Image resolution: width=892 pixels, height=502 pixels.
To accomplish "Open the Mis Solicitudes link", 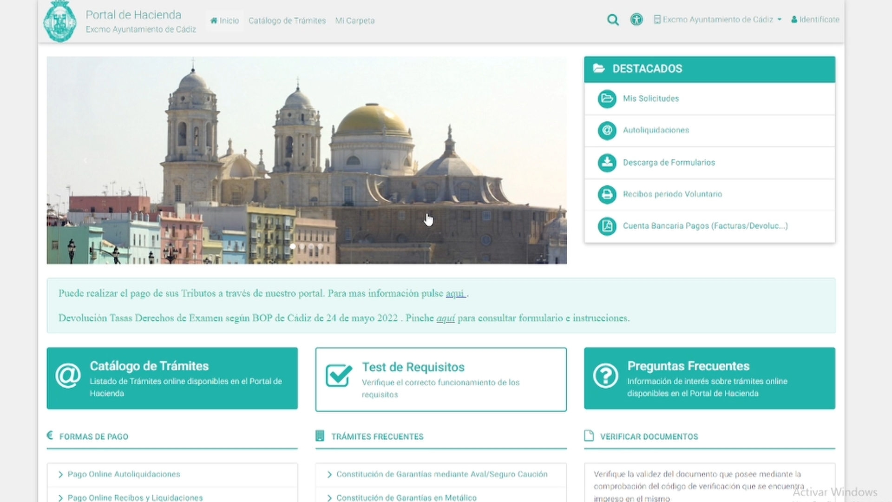I will pyautogui.click(x=650, y=99).
